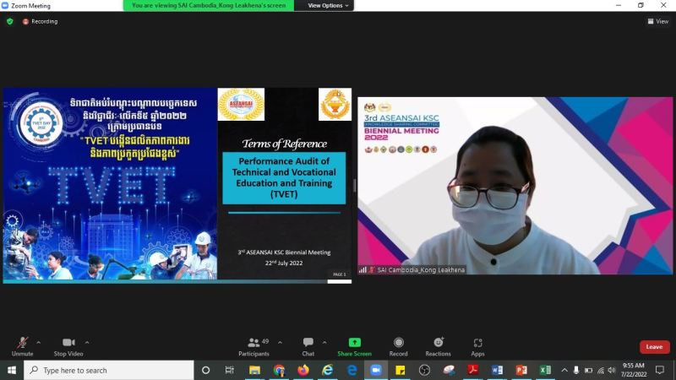Open the Participants panel

(253, 345)
